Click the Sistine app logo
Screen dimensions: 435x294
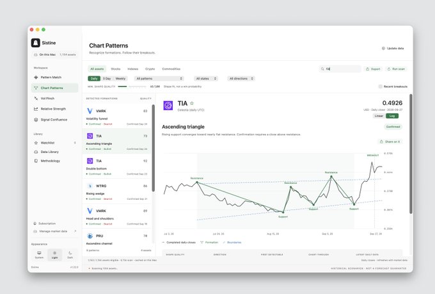tap(36, 43)
